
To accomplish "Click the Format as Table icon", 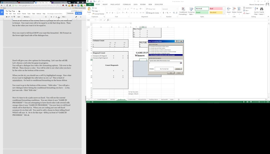I will pyautogui.click(x=191, y=9).
